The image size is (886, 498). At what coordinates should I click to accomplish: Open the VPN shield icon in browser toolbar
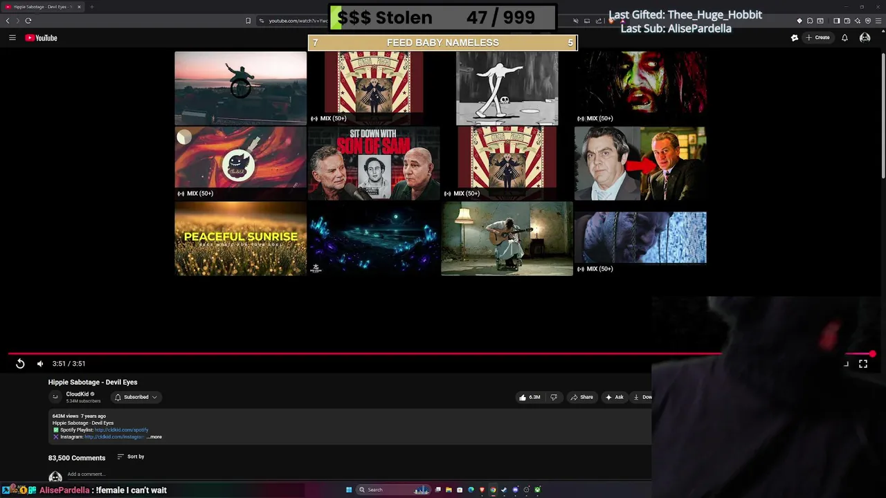tap(867, 21)
